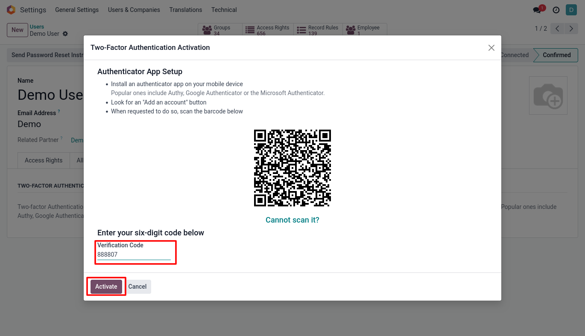Open the Groups stat button
The image size is (585, 336).
(x=220, y=30)
